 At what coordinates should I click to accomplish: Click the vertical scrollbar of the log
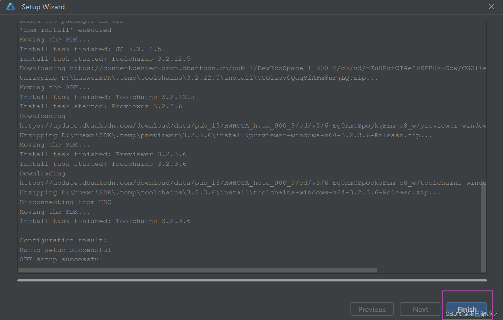click(x=483, y=227)
